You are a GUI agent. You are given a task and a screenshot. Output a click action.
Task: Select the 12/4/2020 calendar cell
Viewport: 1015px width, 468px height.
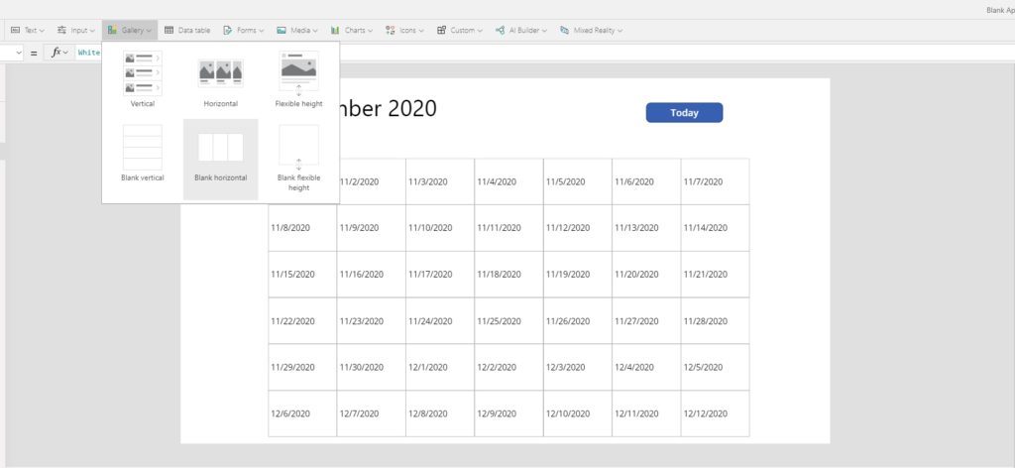click(x=646, y=367)
